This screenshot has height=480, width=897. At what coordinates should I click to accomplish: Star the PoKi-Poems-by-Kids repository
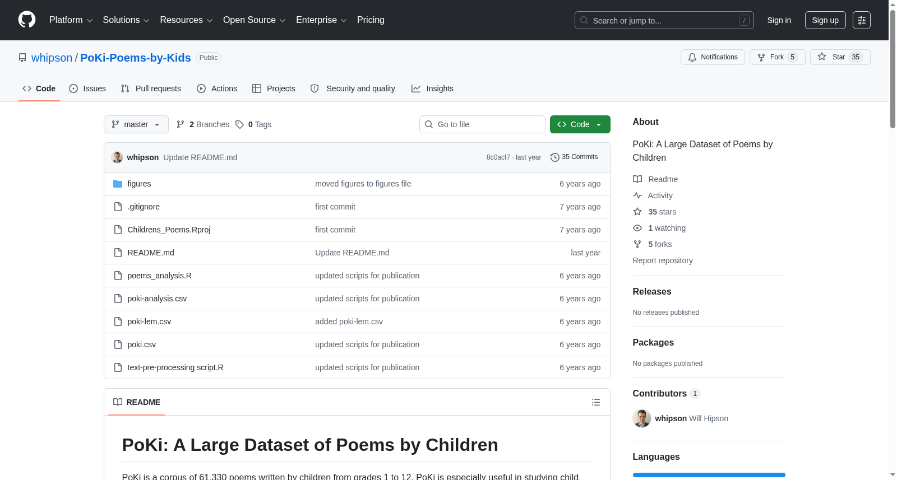840,57
